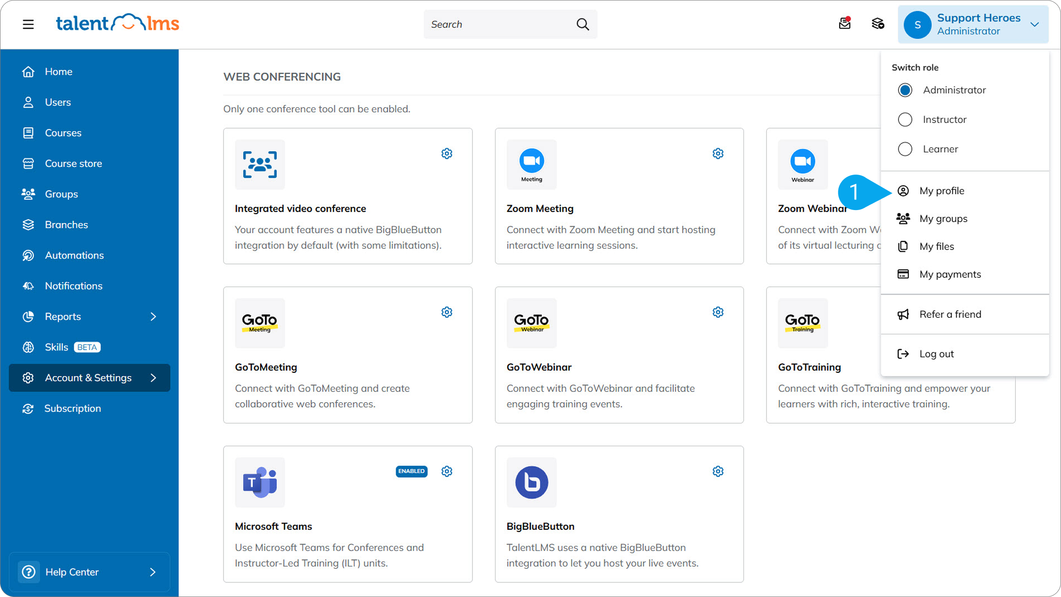Open the hamburger menu icon

pyautogui.click(x=28, y=24)
